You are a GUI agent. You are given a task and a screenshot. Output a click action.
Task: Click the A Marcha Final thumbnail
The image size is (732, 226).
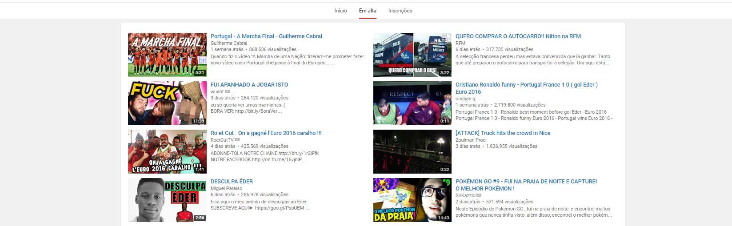click(x=167, y=55)
